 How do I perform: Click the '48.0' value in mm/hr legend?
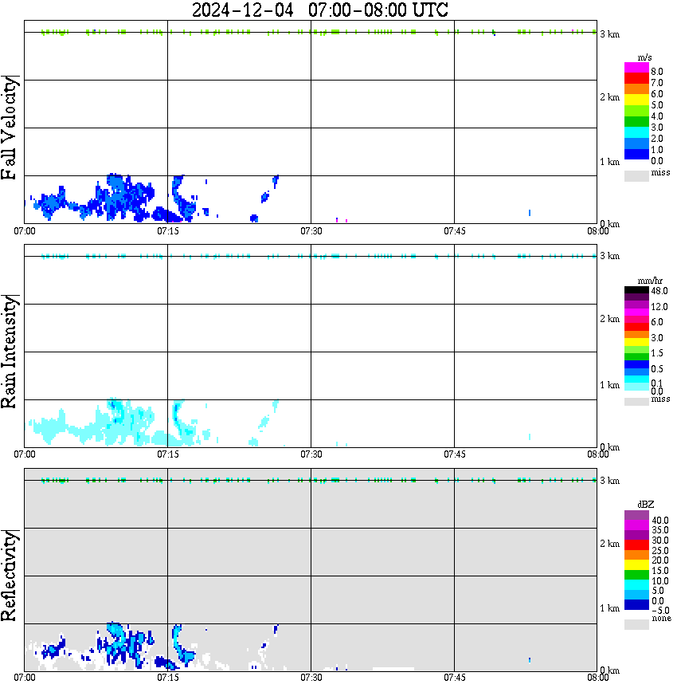pyautogui.click(x=659, y=291)
